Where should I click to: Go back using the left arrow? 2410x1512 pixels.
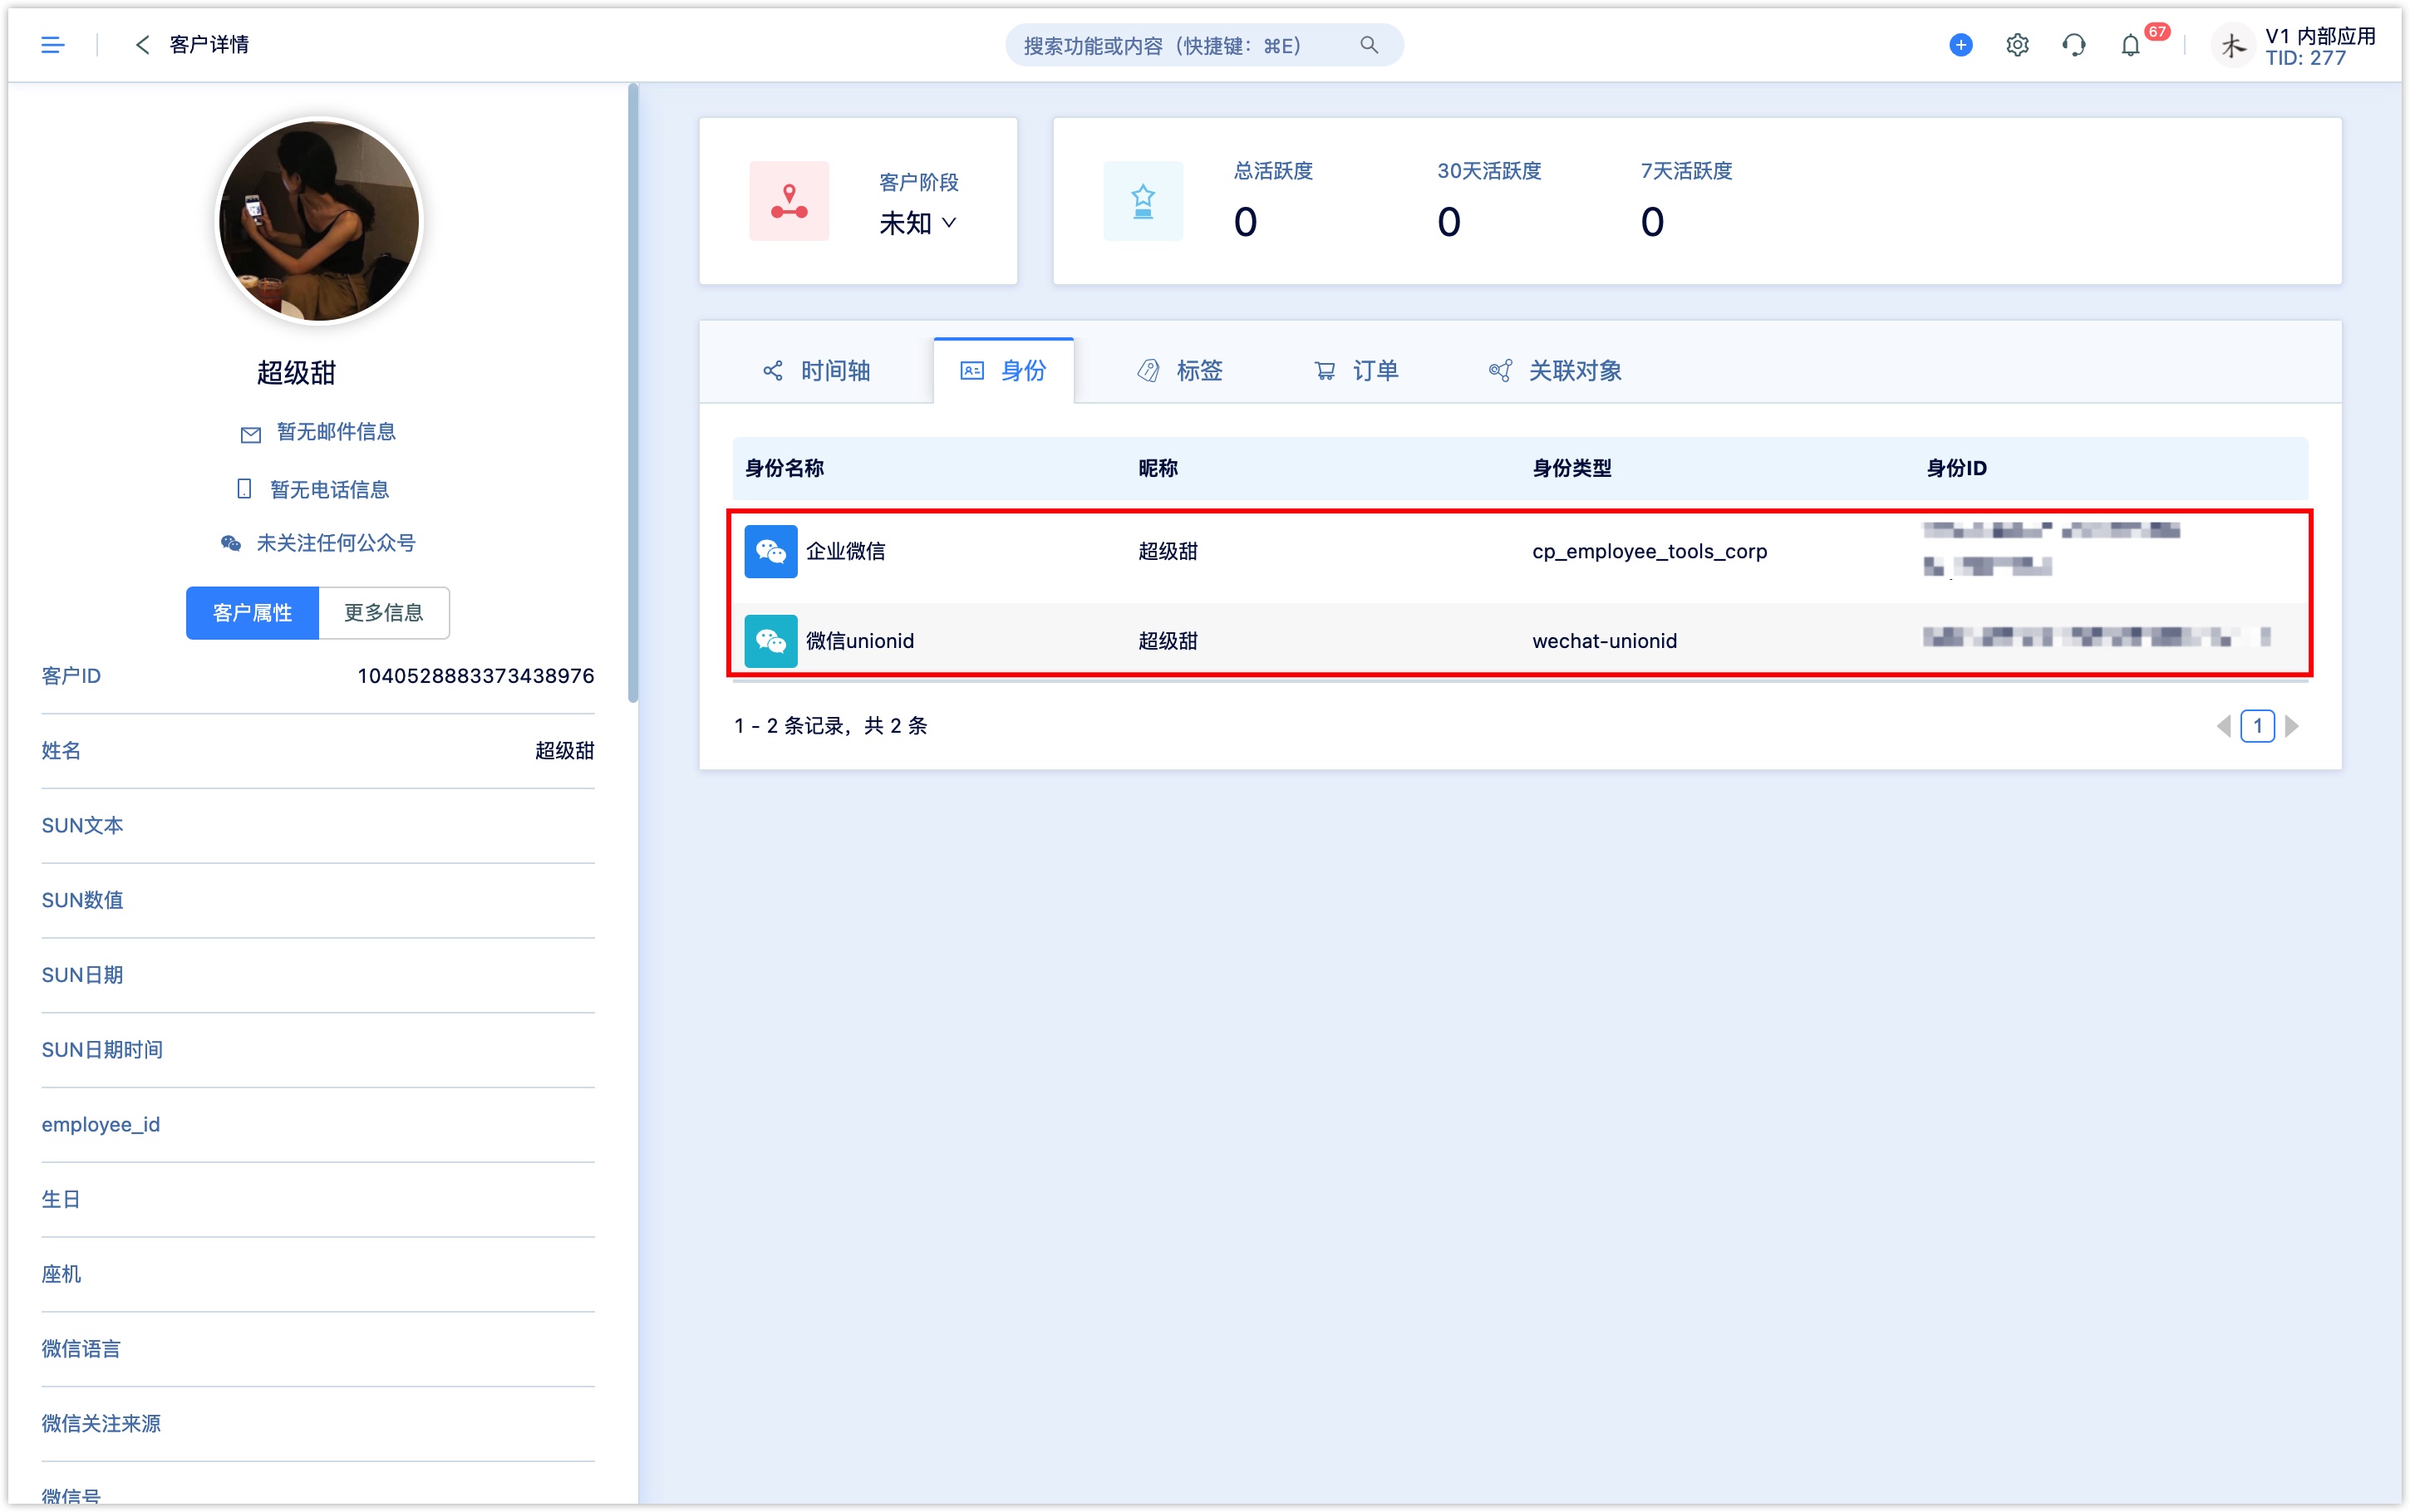pos(142,45)
